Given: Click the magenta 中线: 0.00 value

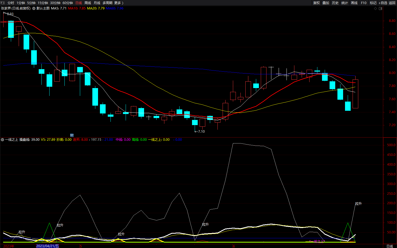Looking at the screenshot, I should pos(123,140).
